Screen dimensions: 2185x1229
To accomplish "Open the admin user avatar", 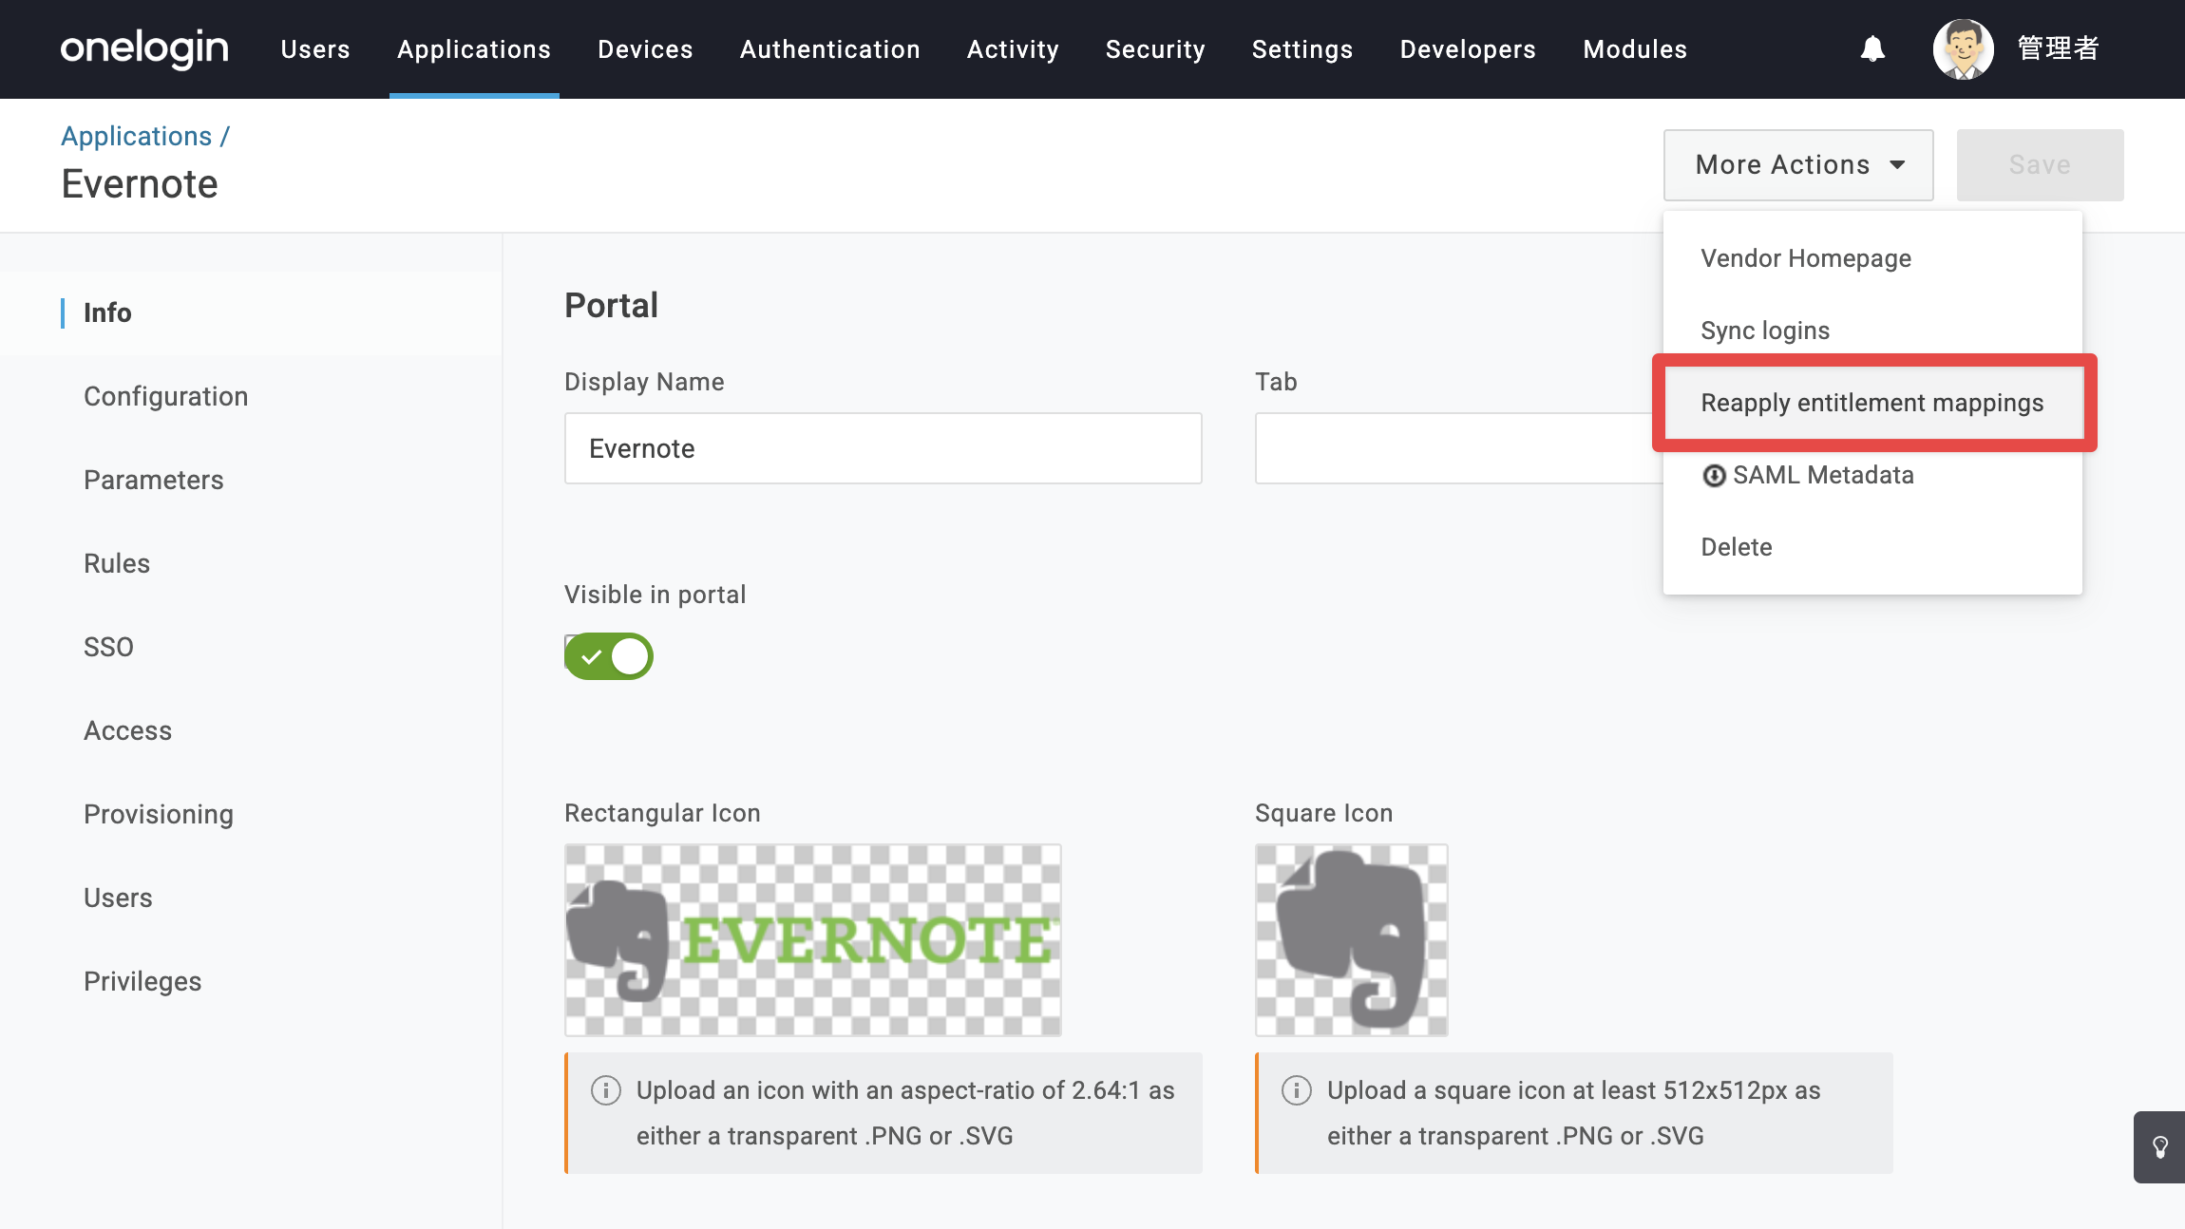I will (1963, 48).
